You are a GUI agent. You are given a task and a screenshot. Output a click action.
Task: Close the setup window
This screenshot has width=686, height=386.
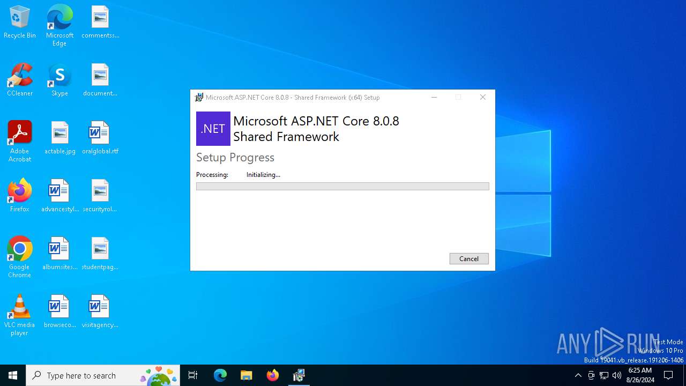(x=483, y=97)
